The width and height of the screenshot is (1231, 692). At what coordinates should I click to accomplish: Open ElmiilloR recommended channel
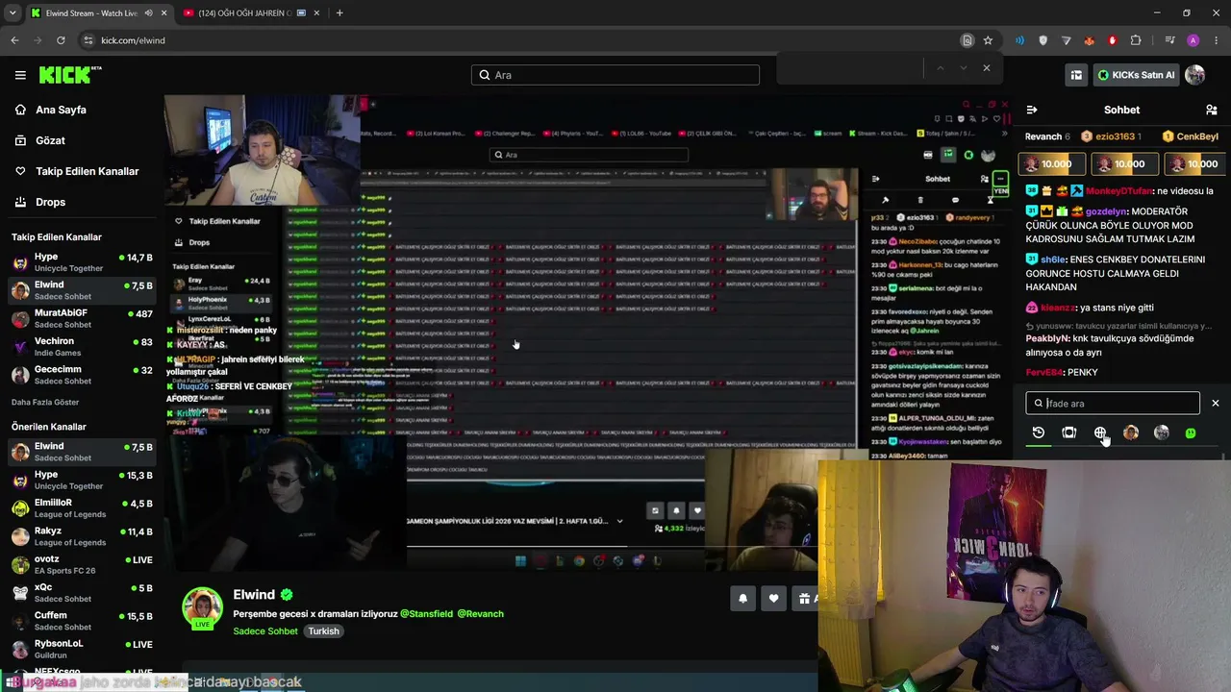(82, 507)
